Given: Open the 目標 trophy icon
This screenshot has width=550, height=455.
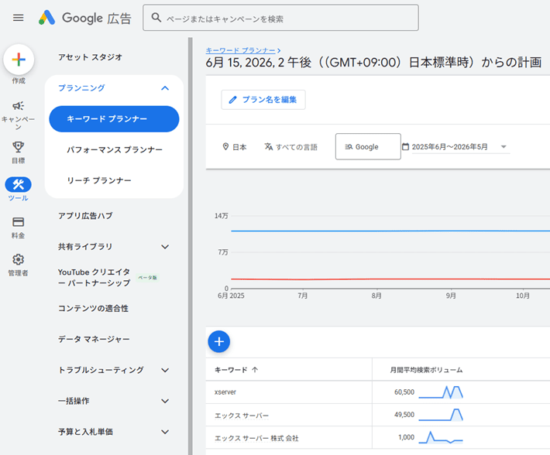Looking at the screenshot, I should point(19,147).
